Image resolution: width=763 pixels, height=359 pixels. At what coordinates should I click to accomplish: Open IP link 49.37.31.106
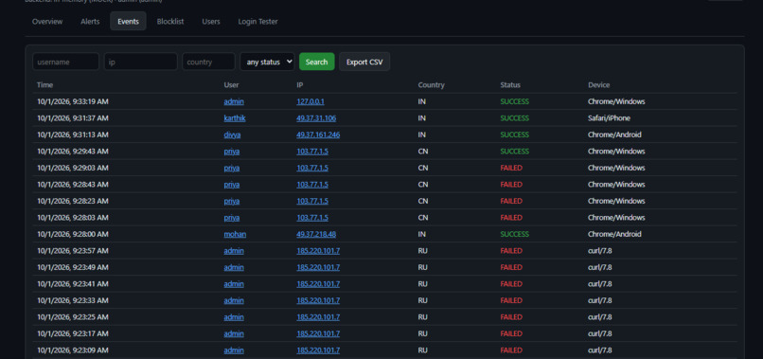(x=316, y=118)
